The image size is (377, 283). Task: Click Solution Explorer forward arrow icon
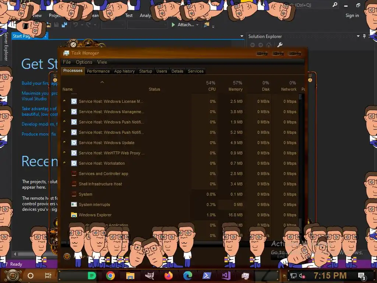click(x=261, y=45)
